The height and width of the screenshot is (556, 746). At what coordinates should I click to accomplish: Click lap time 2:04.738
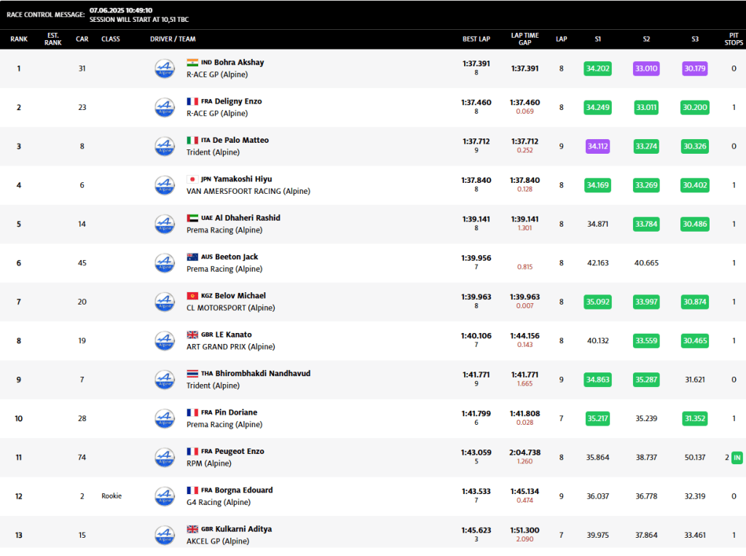(525, 453)
